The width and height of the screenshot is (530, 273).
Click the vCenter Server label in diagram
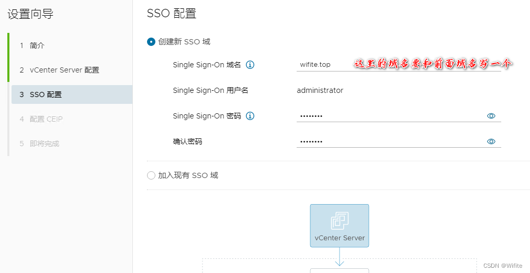pos(340,238)
